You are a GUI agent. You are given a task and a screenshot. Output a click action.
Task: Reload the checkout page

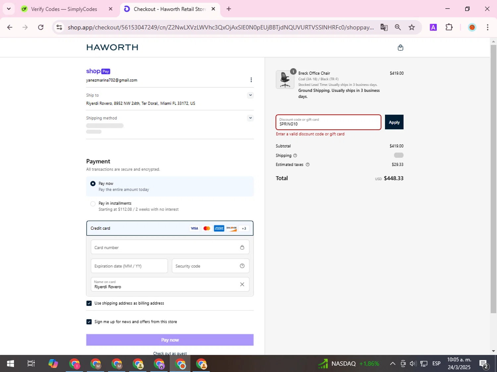(41, 27)
